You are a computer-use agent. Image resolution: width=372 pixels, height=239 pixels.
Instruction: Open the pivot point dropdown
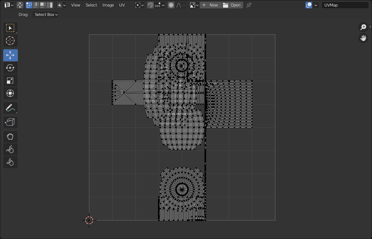(139, 5)
